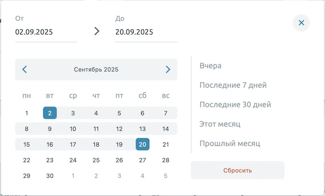
Task: Choose "Последние 7 дней" preset
Action: (x=233, y=85)
